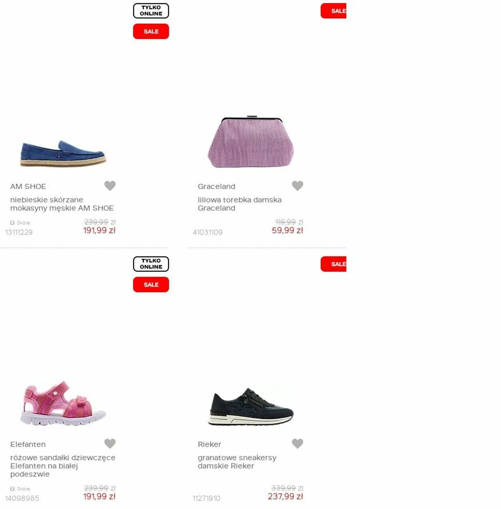
Task: Click leather material icon under AM SHOE moccasins
Action: pyautogui.click(x=12, y=223)
